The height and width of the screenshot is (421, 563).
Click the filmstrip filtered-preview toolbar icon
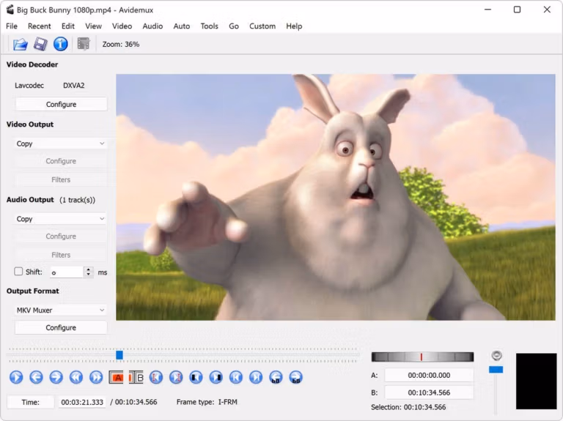coord(84,44)
